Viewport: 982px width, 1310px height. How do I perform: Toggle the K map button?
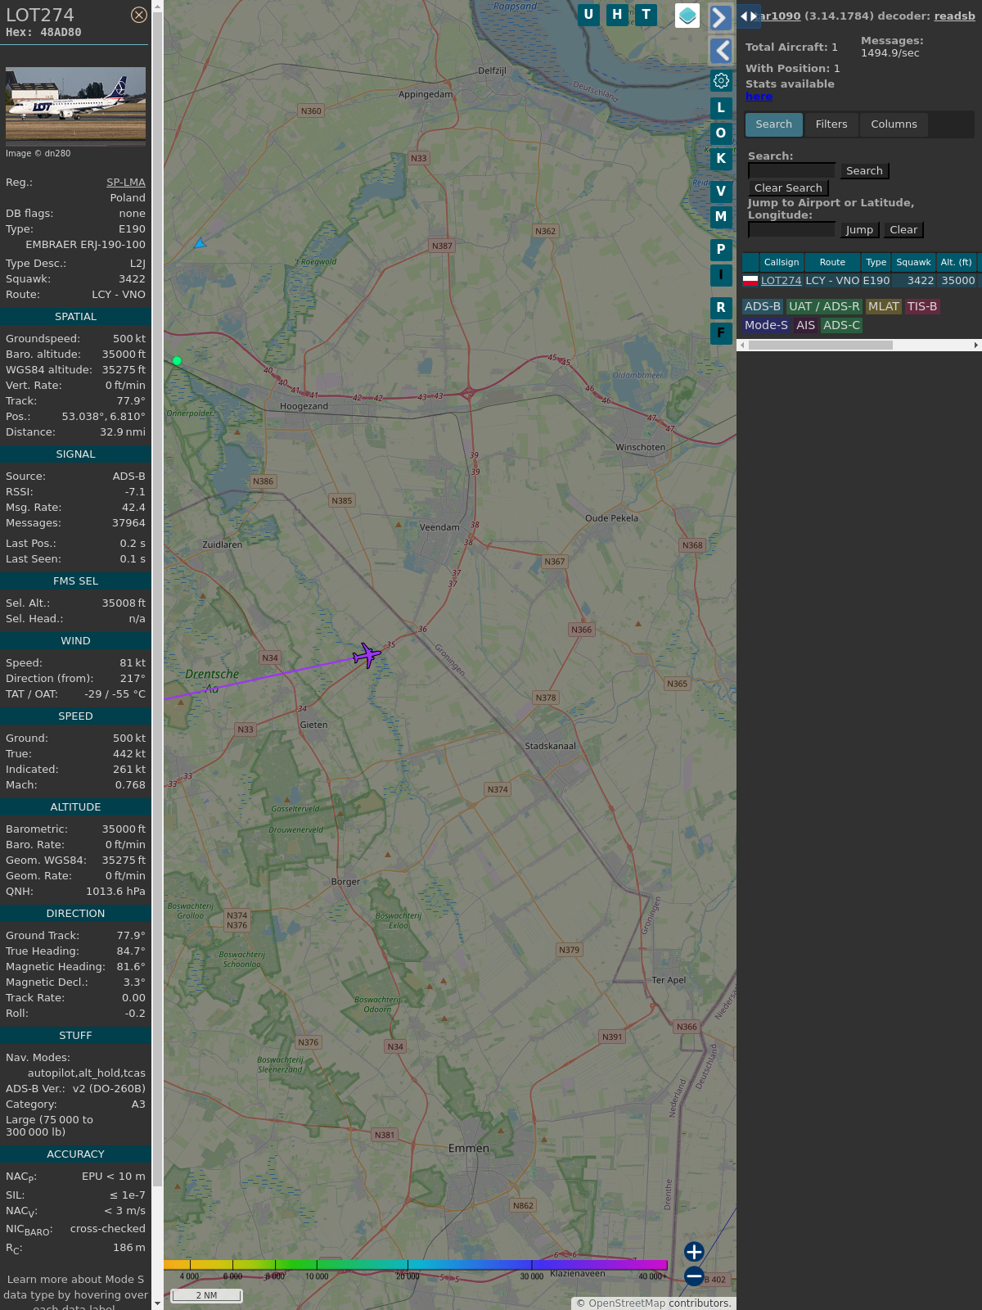(721, 158)
